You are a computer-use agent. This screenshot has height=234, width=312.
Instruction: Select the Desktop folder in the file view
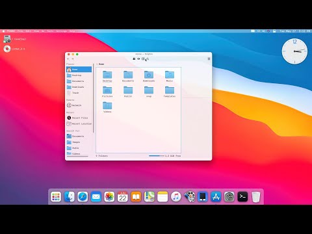click(107, 76)
